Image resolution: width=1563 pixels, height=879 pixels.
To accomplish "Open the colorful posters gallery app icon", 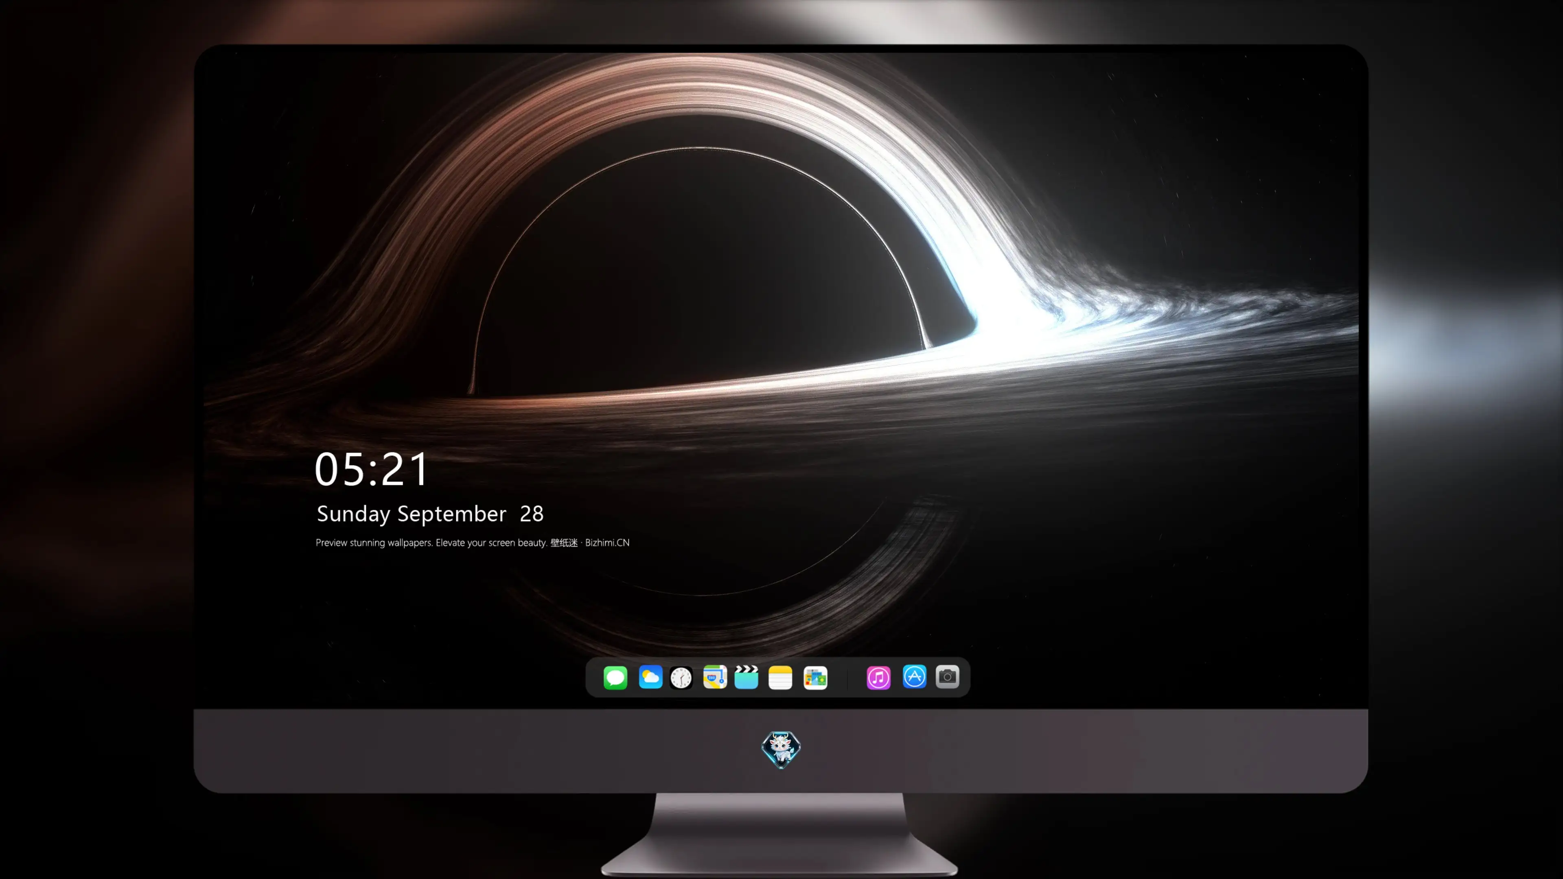I will [815, 677].
